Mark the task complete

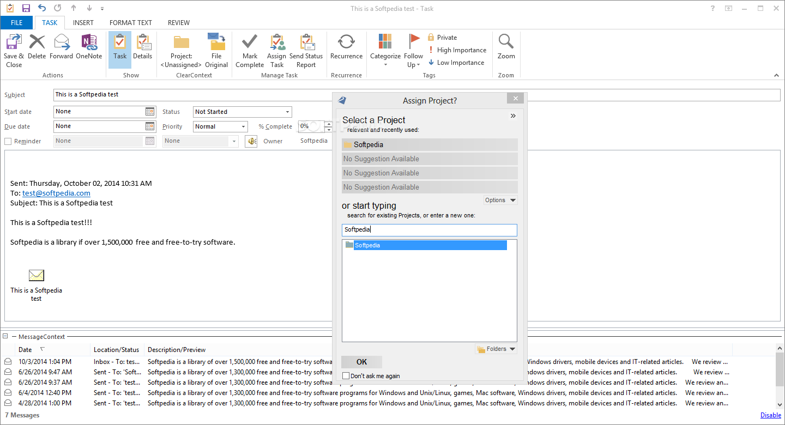coord(250,50)
